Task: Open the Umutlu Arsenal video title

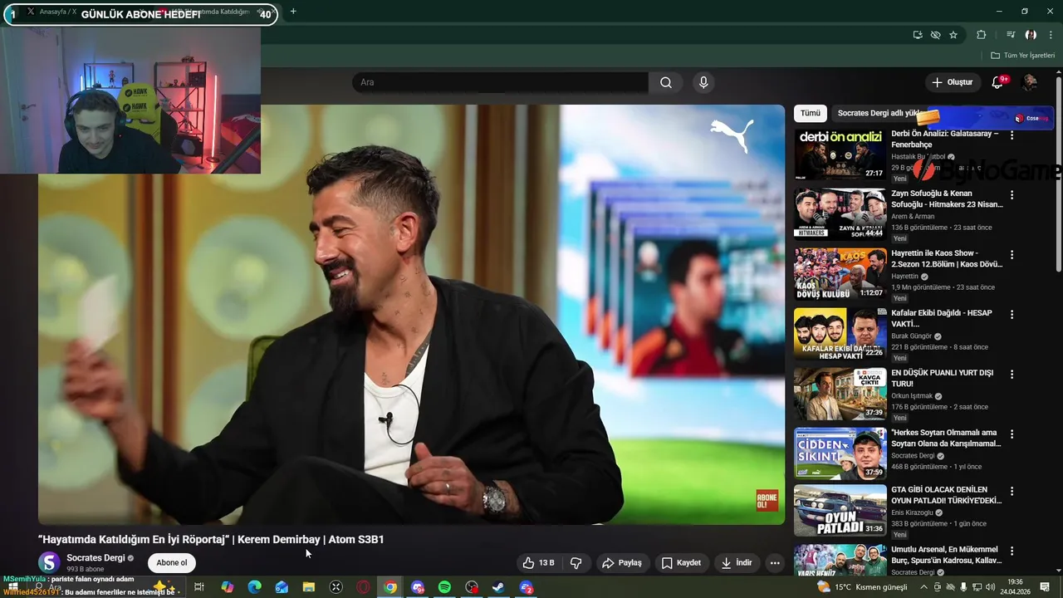Action: [946, 555]
